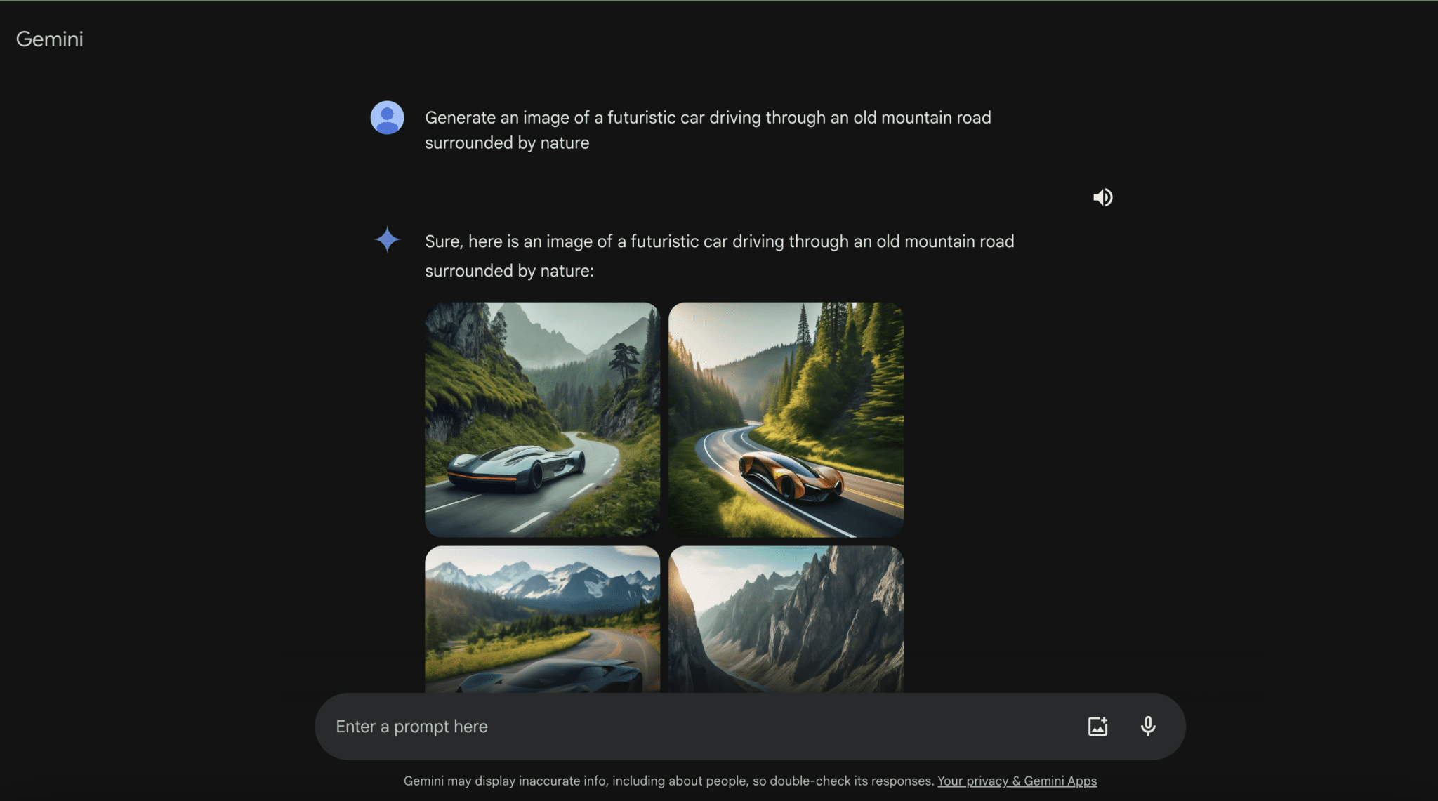Click the upload image icon in prompt bar

tap(1097, 726)
